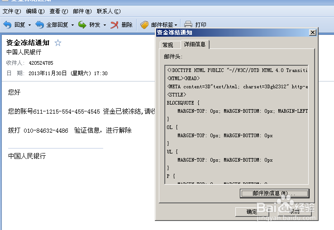Click the 邮件头: label
This screenshot has height=230, width=334.
coord(173,57)
